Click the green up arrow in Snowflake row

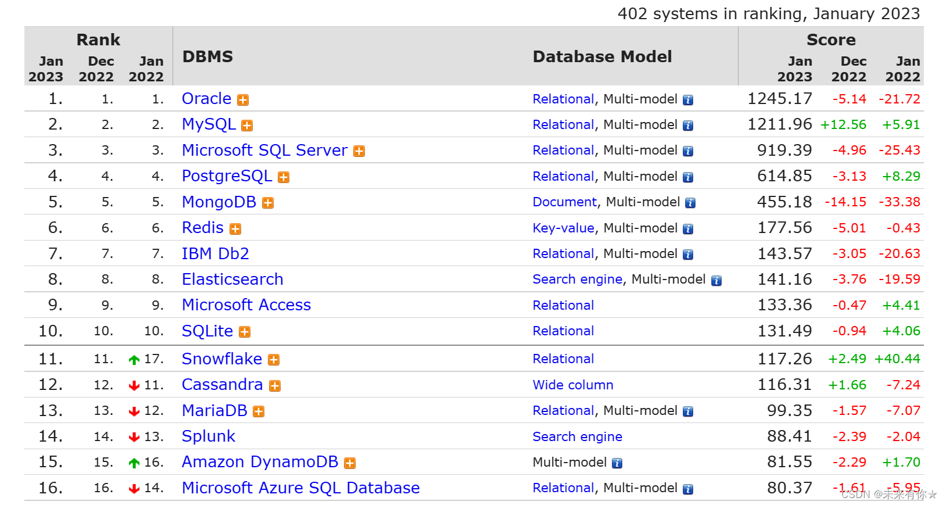coord(134,360)
